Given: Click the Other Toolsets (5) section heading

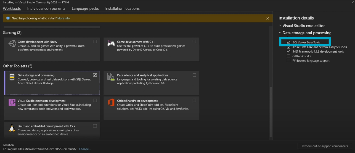Looking at the screenshot, I should [18, 66].
